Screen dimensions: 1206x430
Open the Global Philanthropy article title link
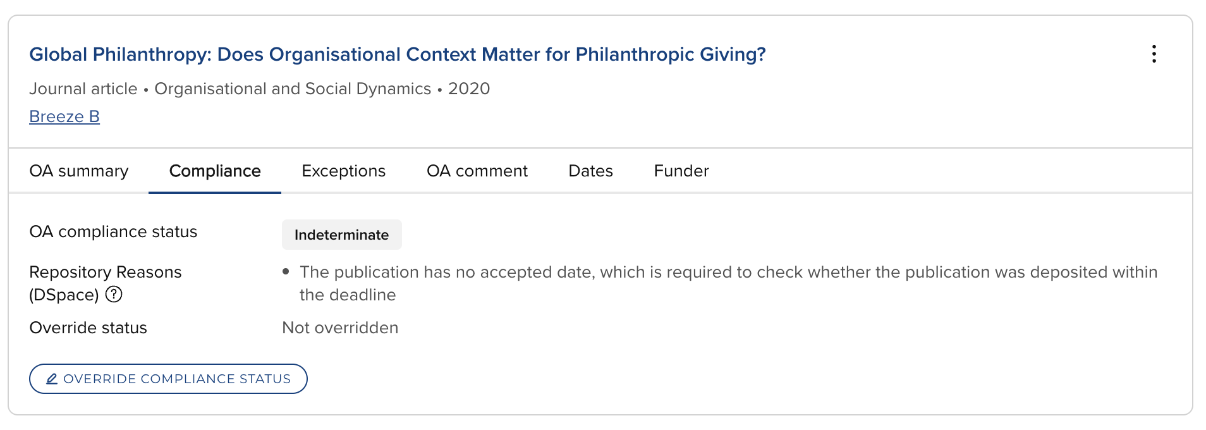point(397,54)
